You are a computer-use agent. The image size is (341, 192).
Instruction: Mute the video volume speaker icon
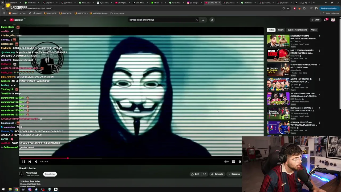point(36,162)
